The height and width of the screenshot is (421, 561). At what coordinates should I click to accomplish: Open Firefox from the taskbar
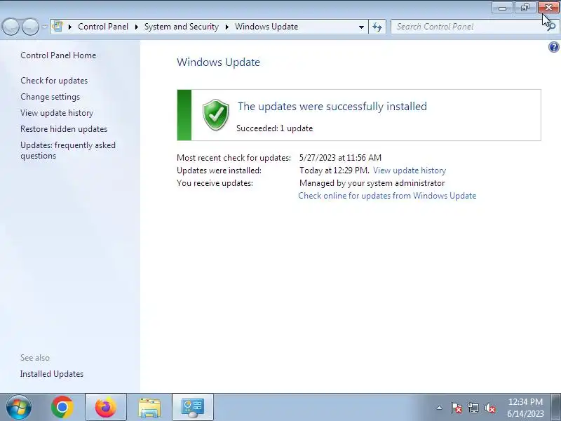point(106,407)
